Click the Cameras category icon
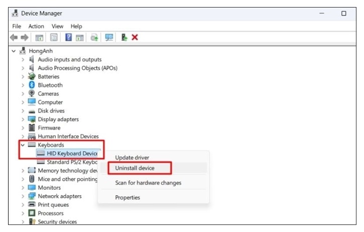Screen dimensions: 364x232 pos(32,94)
